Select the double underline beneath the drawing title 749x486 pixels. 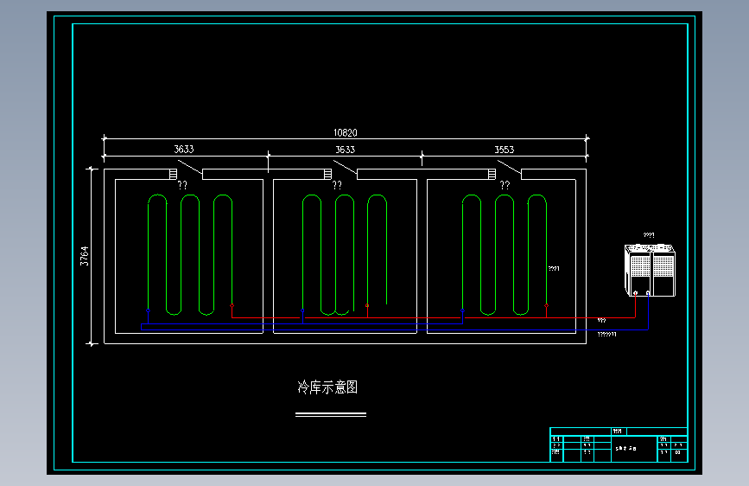(x=331, y=415)
